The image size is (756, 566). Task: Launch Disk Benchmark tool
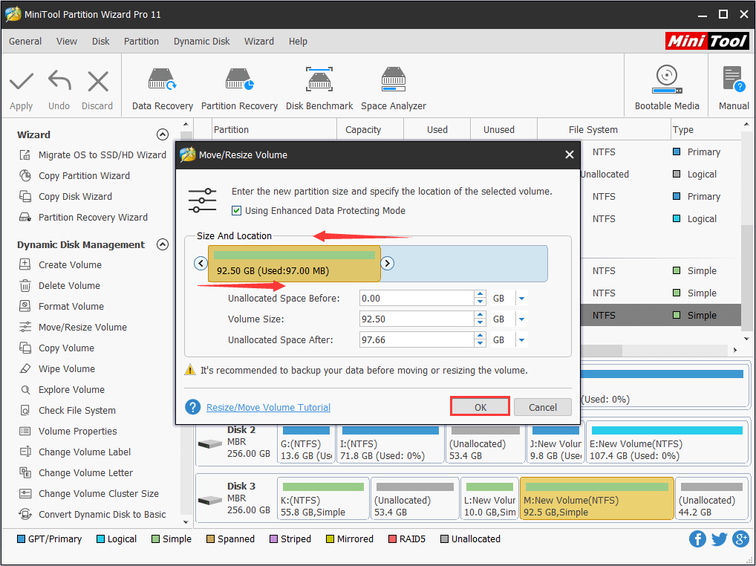tap(319, 90)
